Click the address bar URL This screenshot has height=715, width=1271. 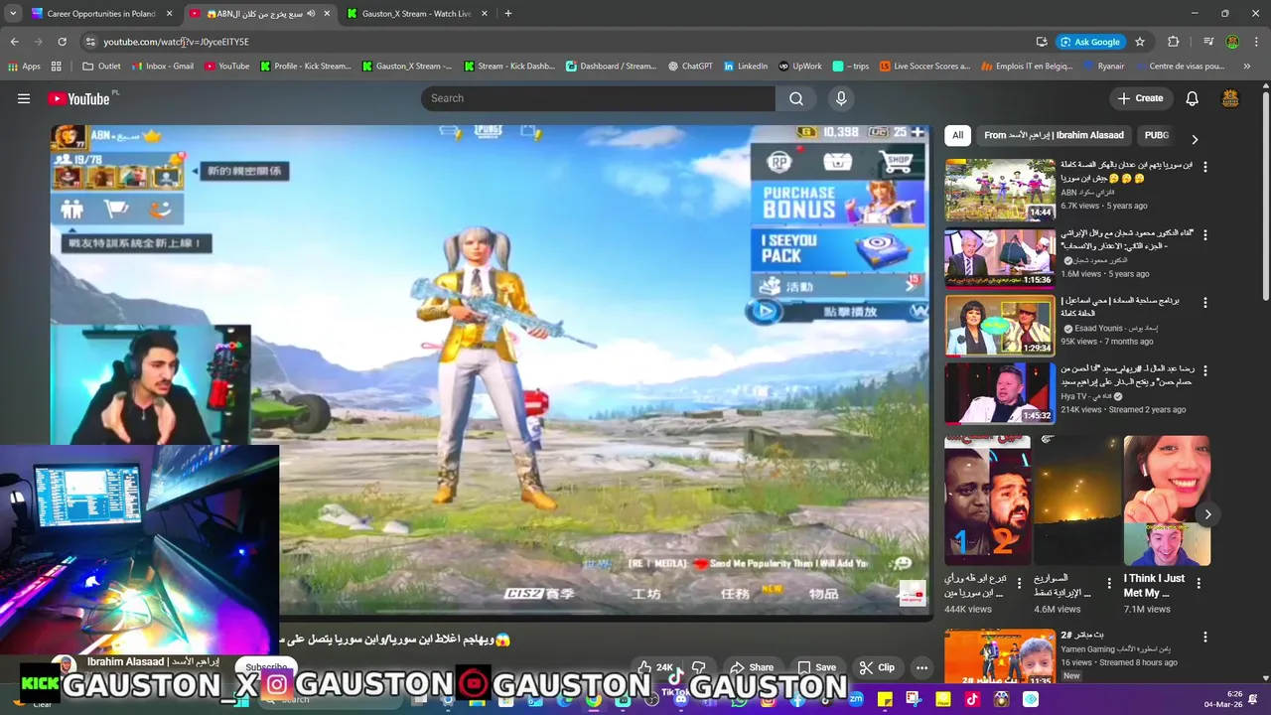point(176,42)
